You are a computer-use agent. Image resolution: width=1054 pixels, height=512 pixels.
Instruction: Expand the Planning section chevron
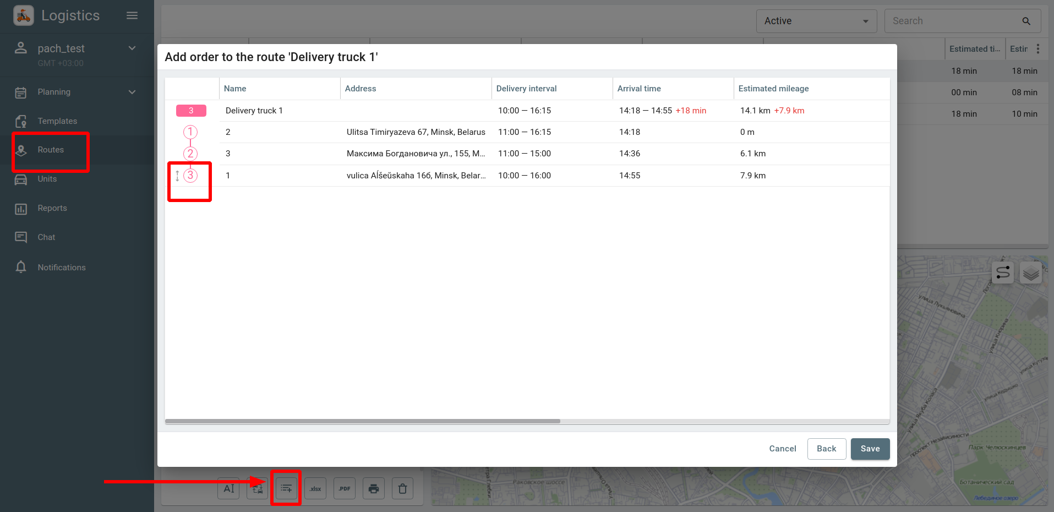click(x=132, y=92)
